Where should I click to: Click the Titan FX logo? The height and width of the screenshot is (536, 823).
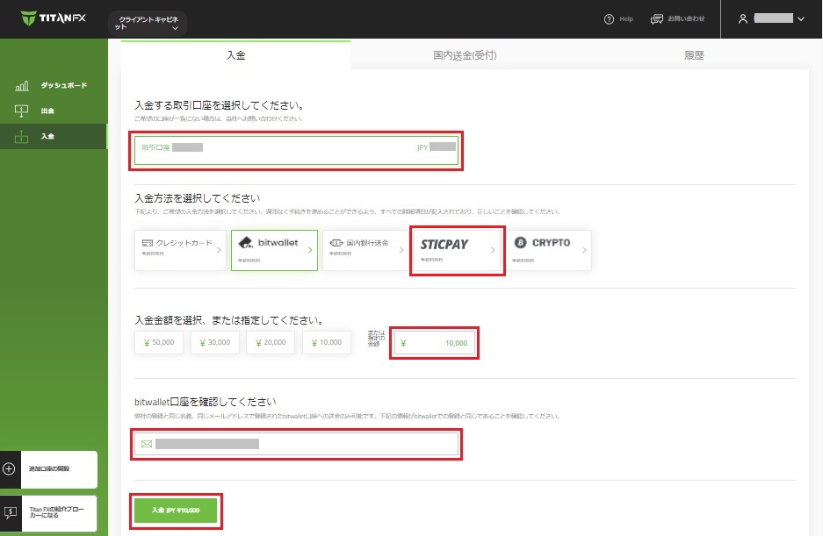tap(53, 18)
